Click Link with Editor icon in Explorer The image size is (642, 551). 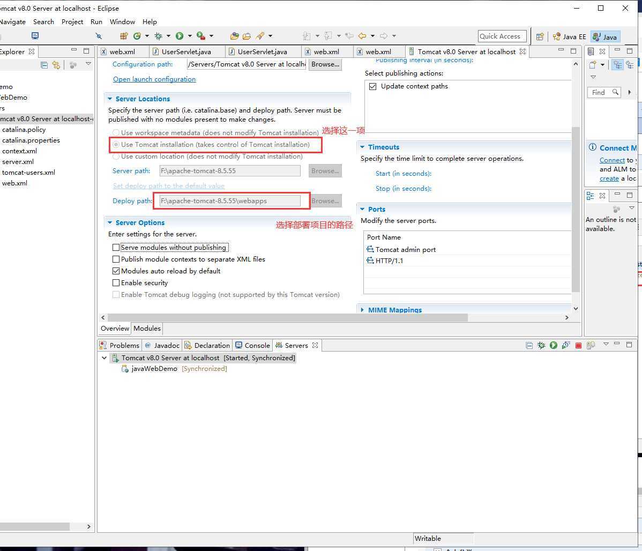click(x=56, y=65)
